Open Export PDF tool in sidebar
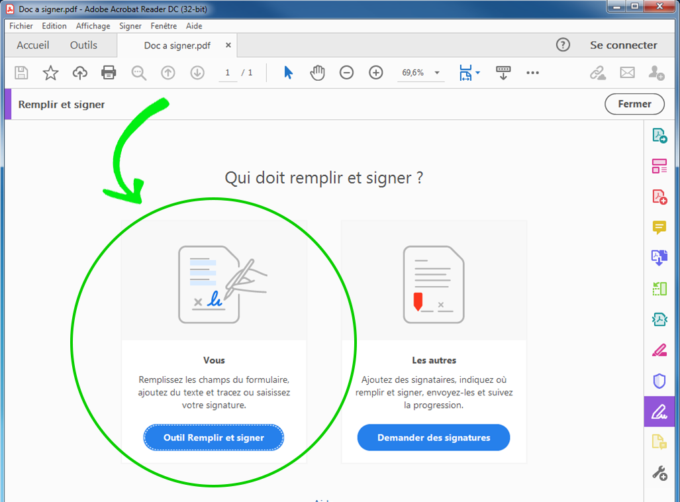This screenshot has width=680, height=502. click(x=659, y=135)
